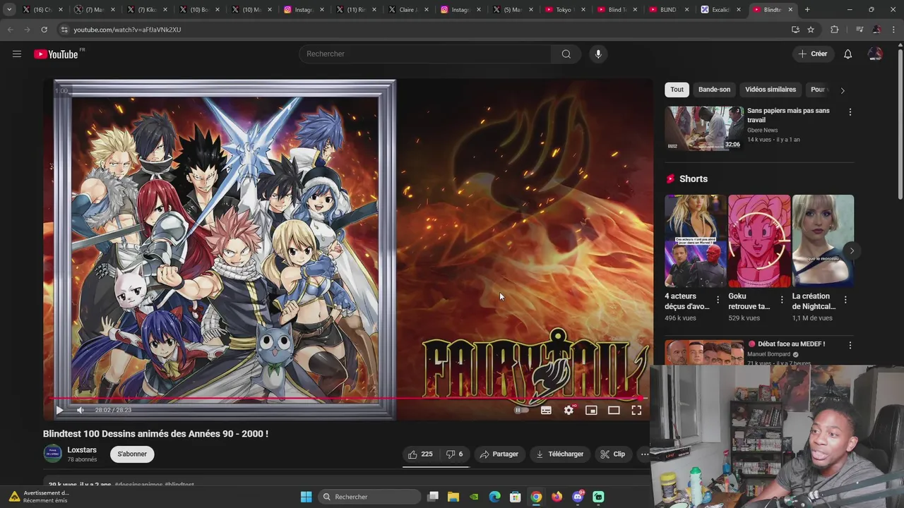The image size is (904, 508).
Task: Open YouTube notifications bell
Action: (847, 54)
